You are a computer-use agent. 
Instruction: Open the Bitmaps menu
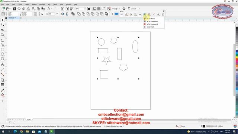click(x=42, y=4)
